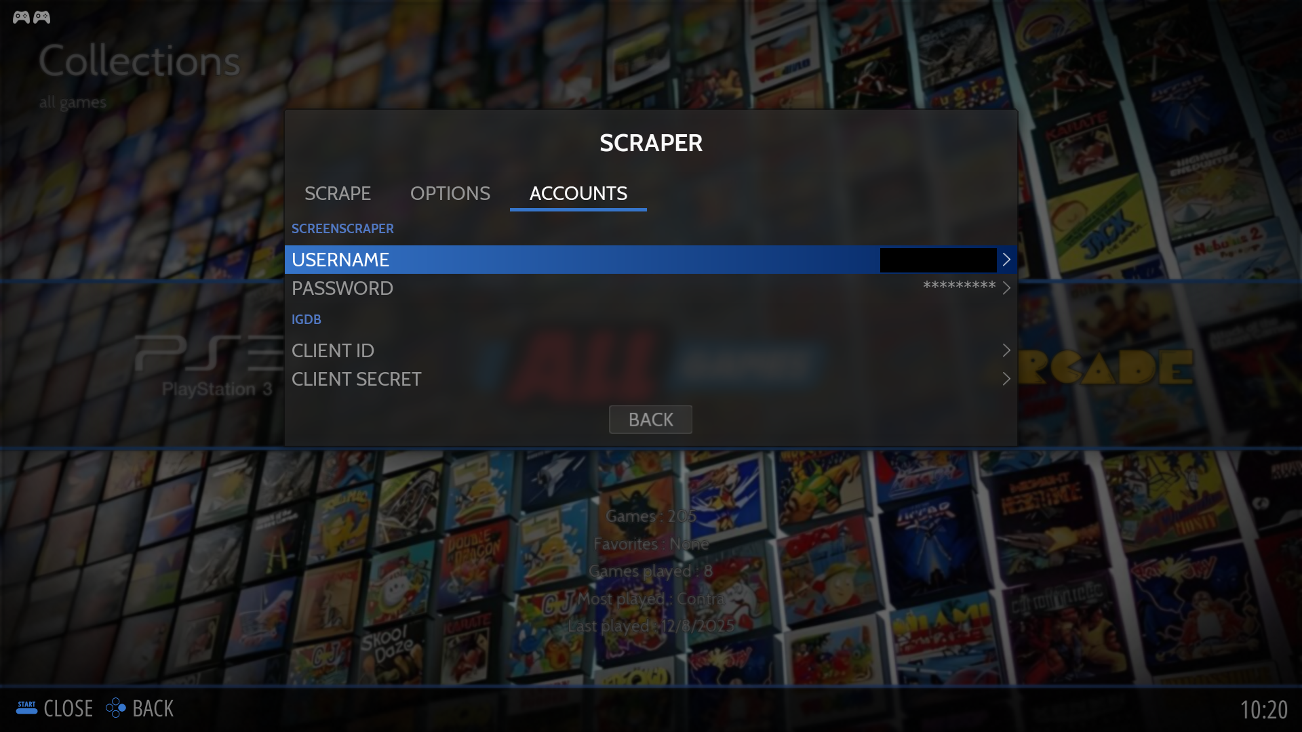Select the ACCOUNTS tab
This screenshot has width=1302, height=732.
[578, 194]
